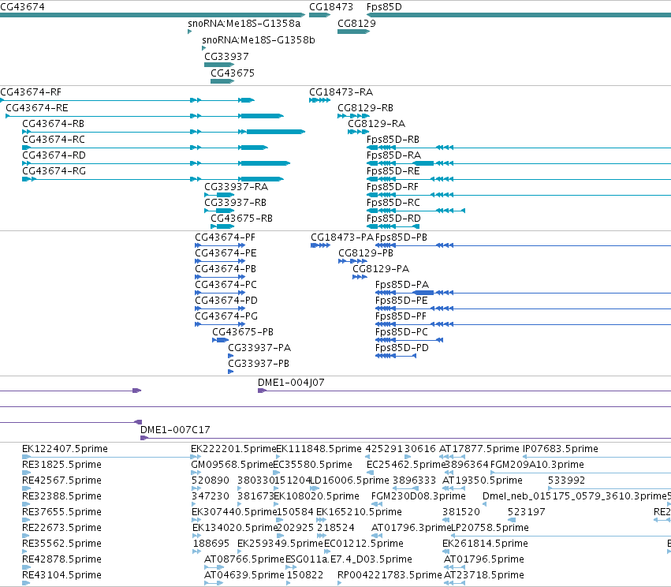The image size is (671, 587).
Task: Click EST RE43104.5prime label
Action: click(x=62, y=575)
